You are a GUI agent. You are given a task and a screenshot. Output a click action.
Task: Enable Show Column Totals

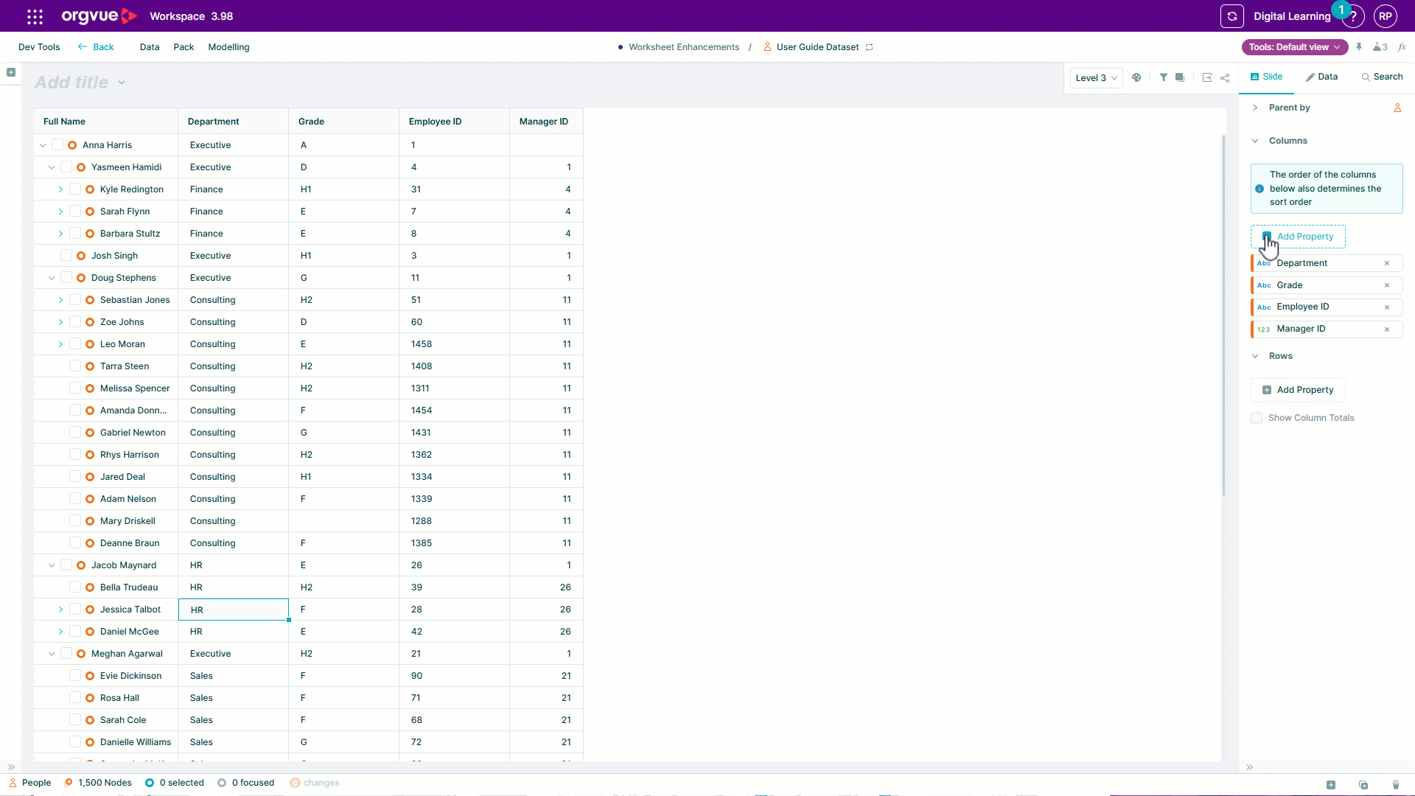1257,418
